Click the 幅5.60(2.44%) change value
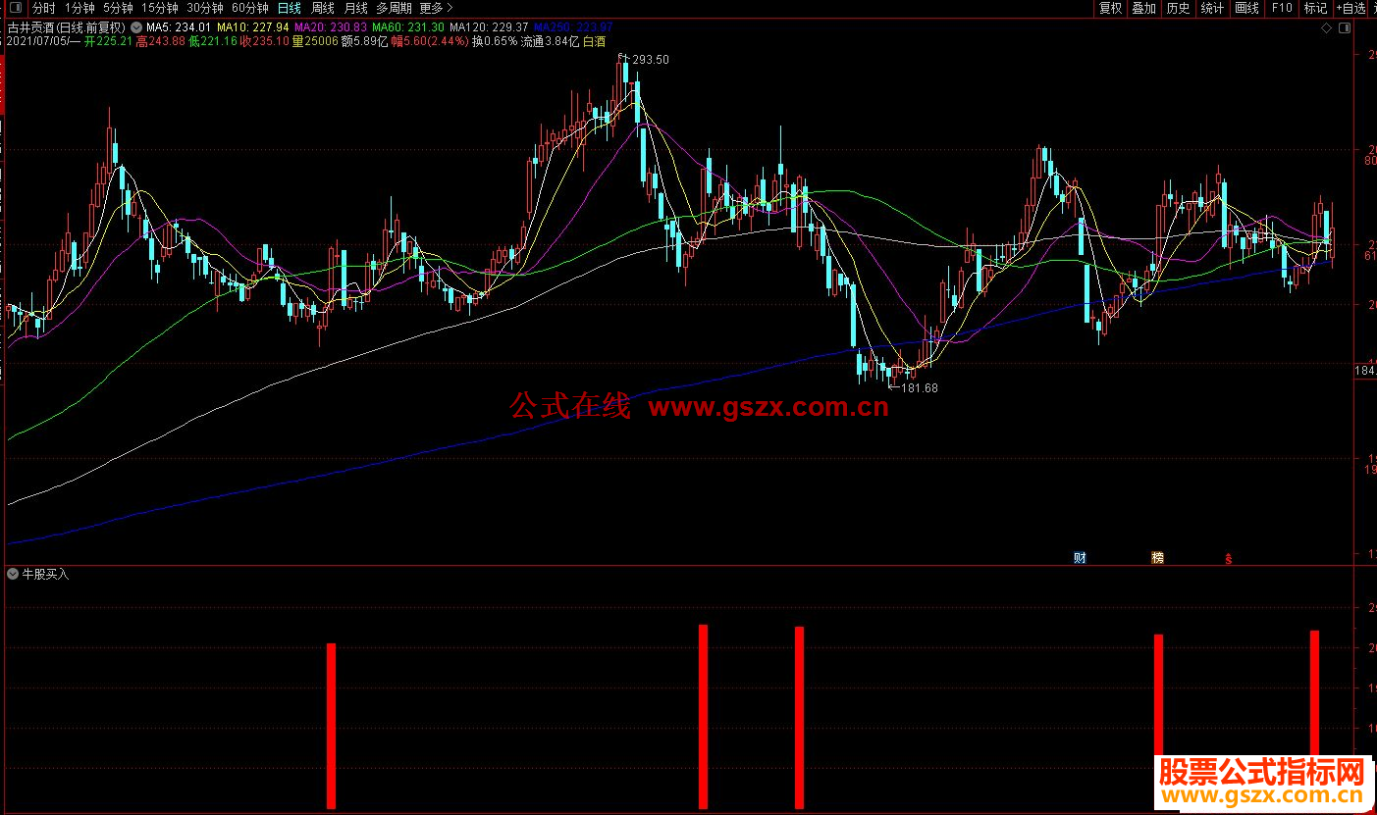Image resolution: width=1377 pixels, height=815 pixels. [x=429, y=42]
